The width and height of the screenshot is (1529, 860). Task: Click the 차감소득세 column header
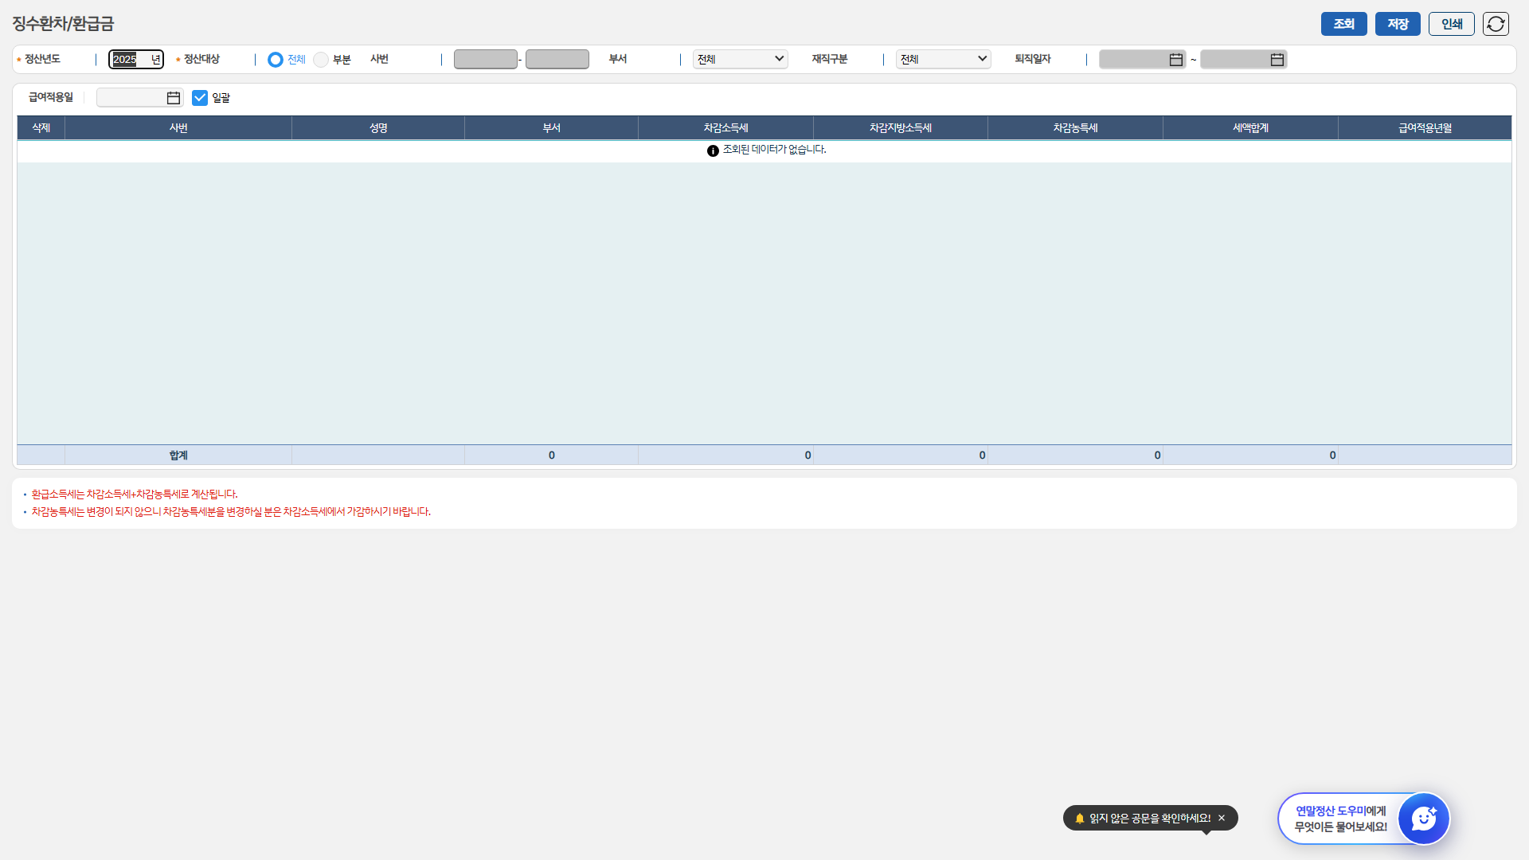(x=725, y=128)
